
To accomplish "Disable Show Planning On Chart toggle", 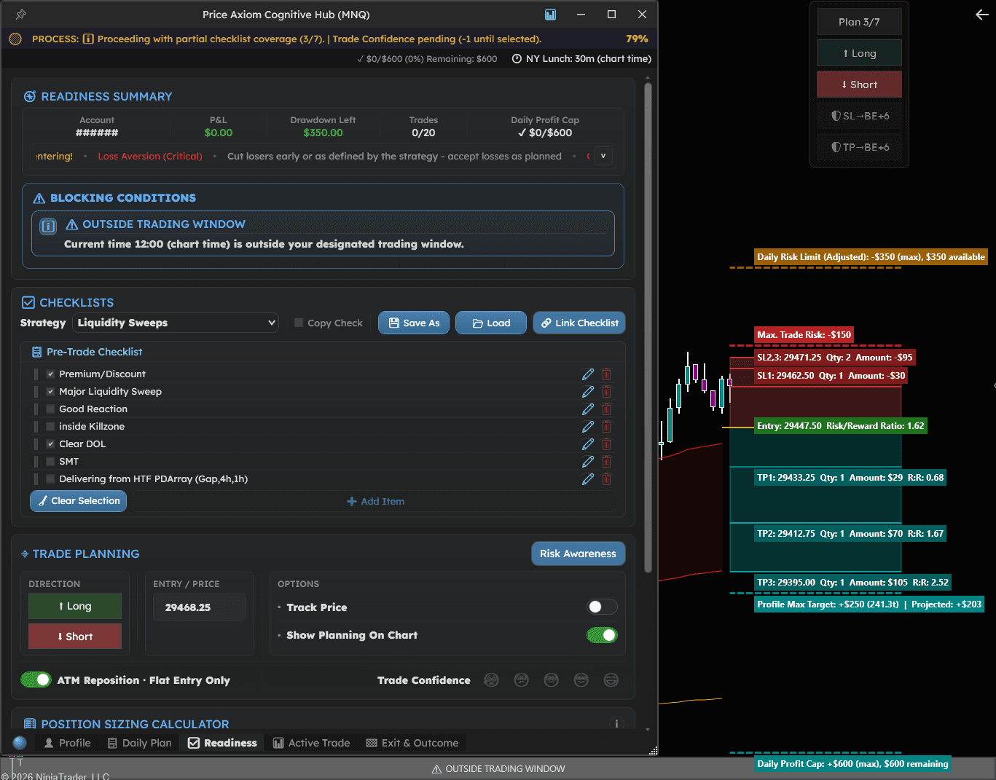I will (602, 635).
